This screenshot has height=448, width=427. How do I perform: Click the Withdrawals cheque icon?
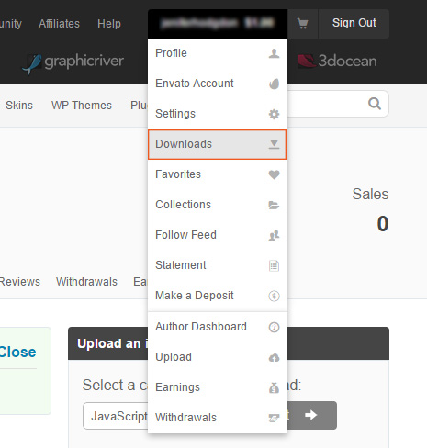point(274,418)
